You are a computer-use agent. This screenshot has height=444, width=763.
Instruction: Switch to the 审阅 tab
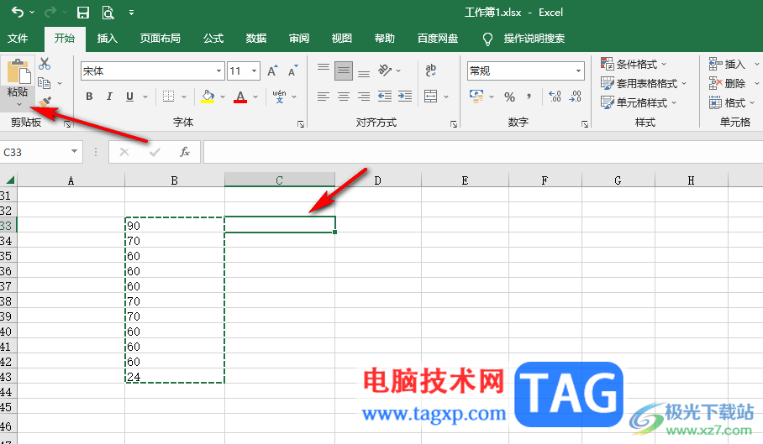click(299, 39)
